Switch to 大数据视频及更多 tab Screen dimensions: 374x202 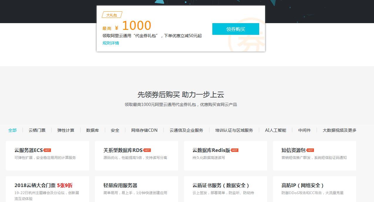[x=340, y=130]
